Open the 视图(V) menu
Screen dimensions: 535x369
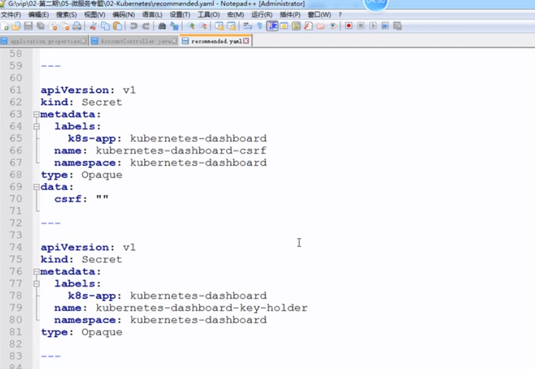click(x=95, y=14)
